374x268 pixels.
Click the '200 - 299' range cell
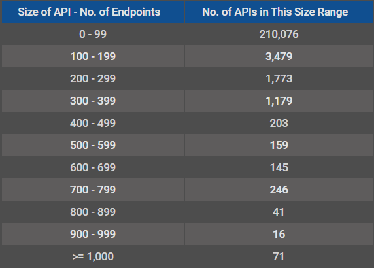pos(93,78)
